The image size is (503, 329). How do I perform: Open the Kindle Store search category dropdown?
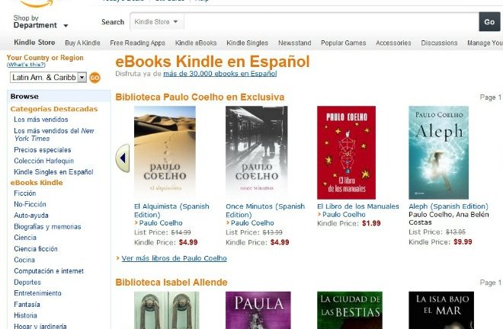click(156, 22)
